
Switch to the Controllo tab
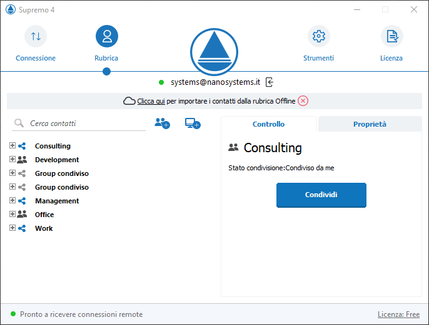(x=269, y=124)
